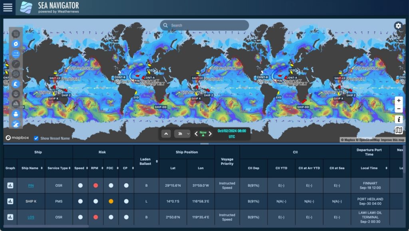The image size is (409, 231).
Task: Open settings via gear icon
Action: click(x=398, y=25)
